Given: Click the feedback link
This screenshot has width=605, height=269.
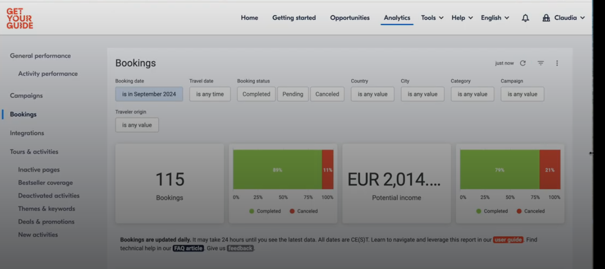Looking at the screenshot, I should coord(240,248).
